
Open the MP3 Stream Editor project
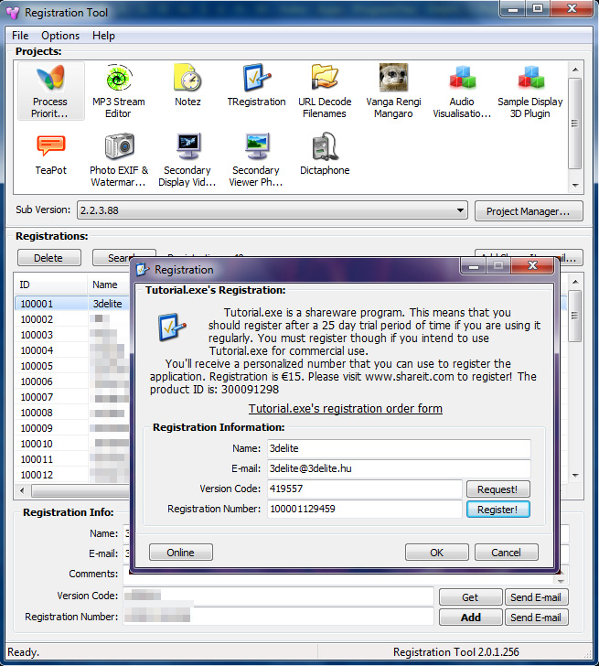tap(118, 91)
